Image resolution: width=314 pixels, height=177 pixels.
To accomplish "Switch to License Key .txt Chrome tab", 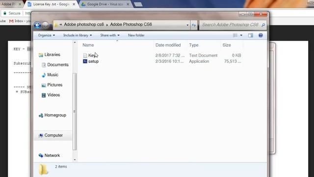I will point(51,4).
